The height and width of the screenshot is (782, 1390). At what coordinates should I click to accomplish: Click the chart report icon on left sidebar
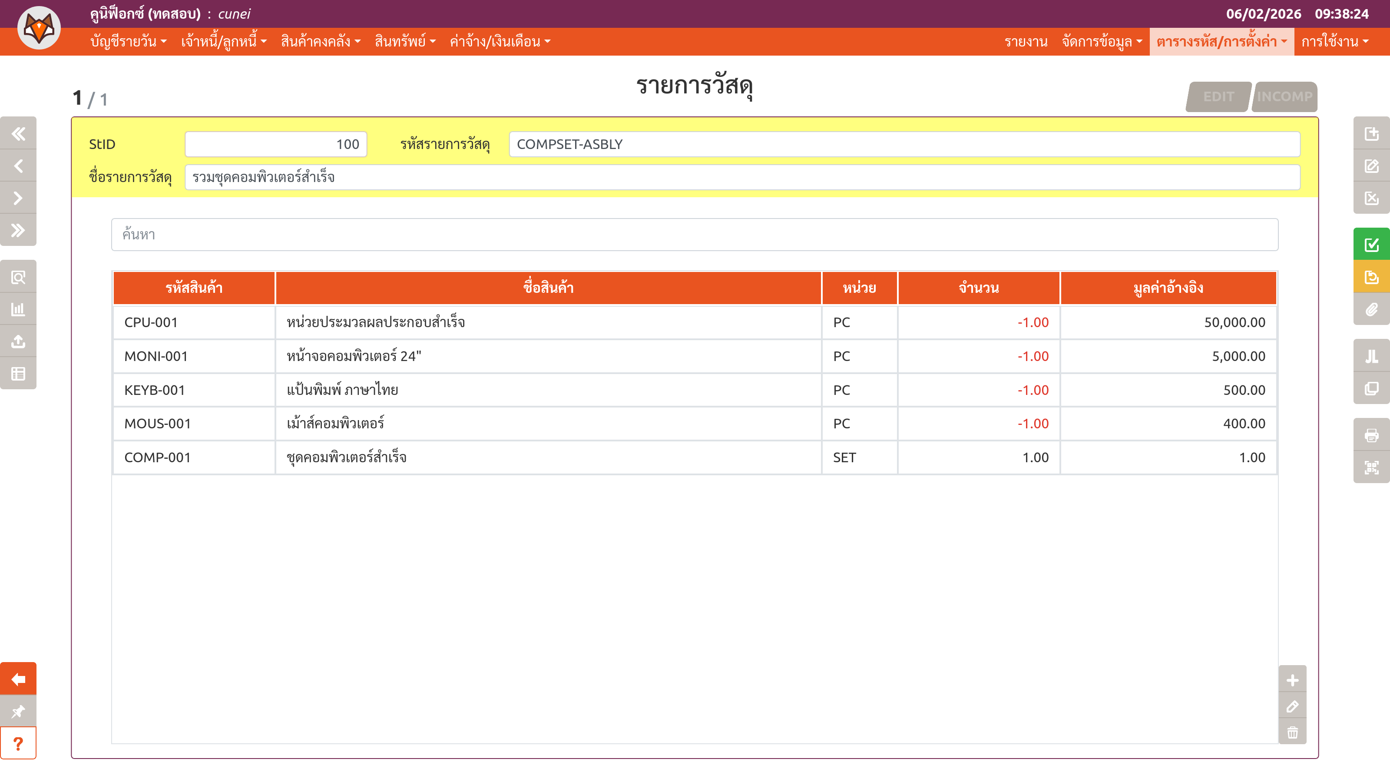pos(18,309)
